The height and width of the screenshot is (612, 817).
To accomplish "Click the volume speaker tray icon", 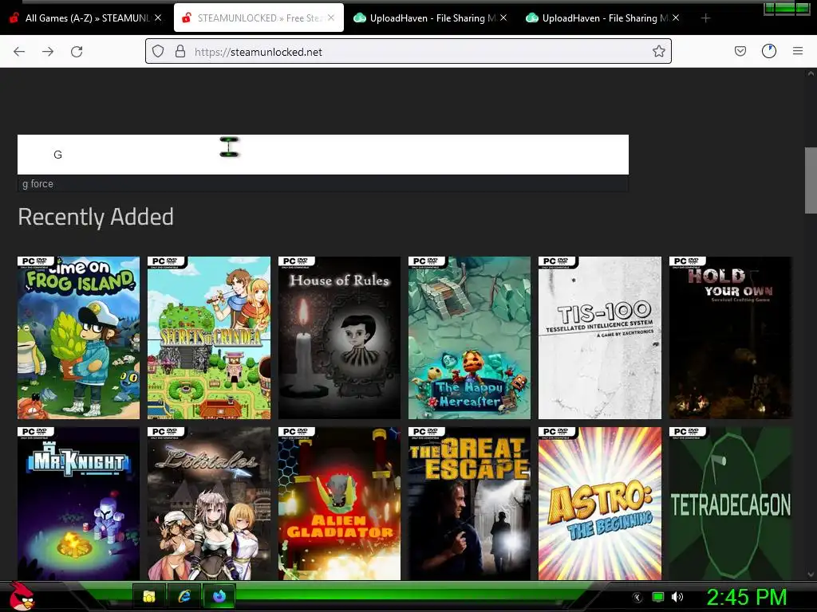I will pos(677,597).
